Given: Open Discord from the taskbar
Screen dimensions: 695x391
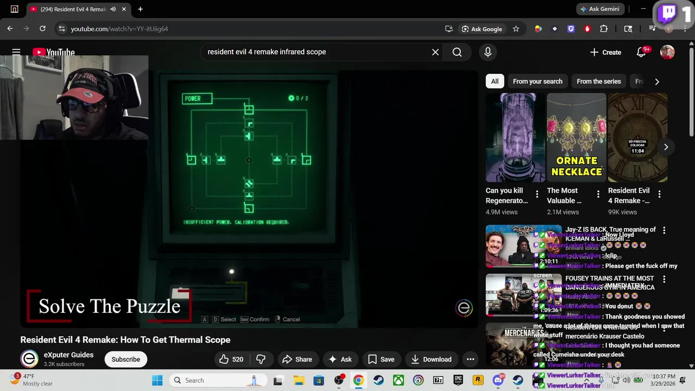Looking at the screenshot, I should pos(498,380).
